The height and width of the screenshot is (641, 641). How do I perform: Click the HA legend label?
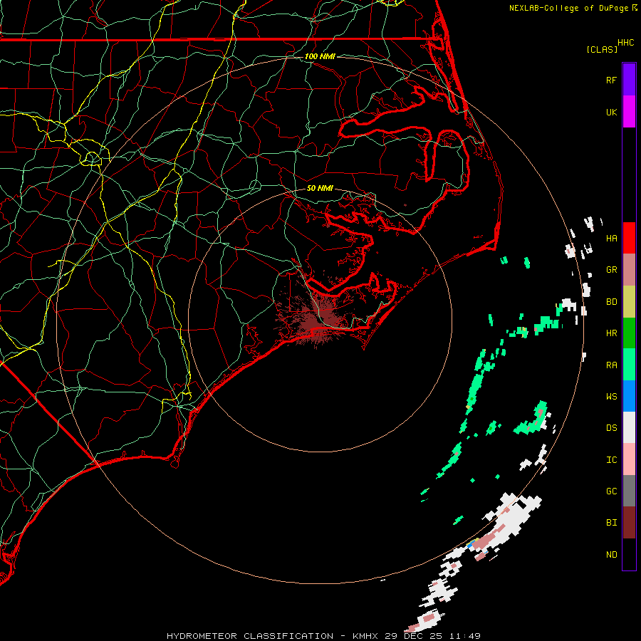[x=611, y=239]
